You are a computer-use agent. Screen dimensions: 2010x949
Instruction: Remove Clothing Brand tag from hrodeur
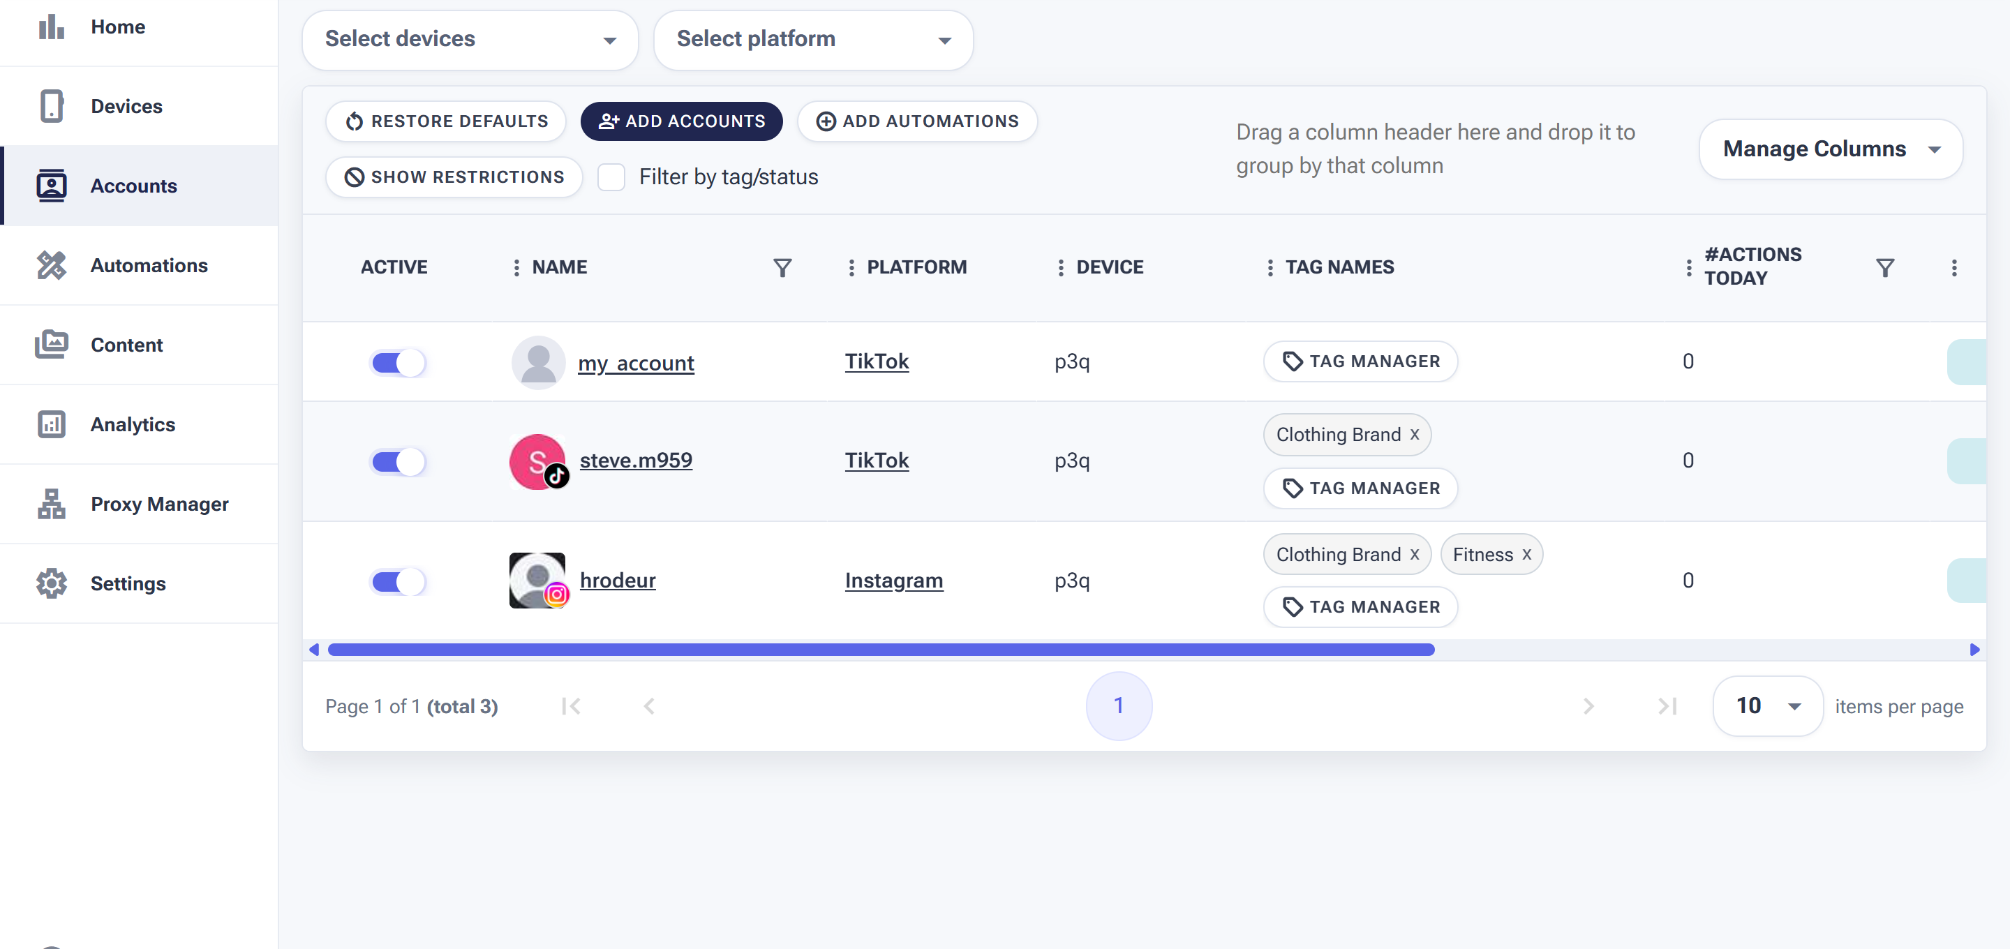click(1415, 555)
